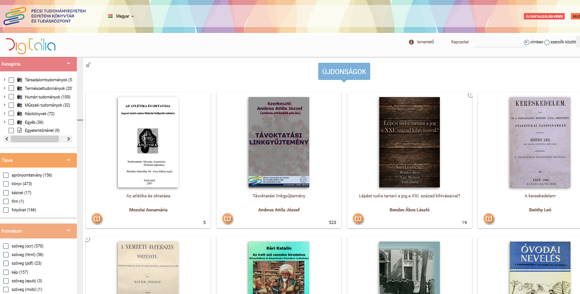The image size is (580, 294).
Task: Click the folder icon beside Humán tudományok
Action: click(20, 97)
